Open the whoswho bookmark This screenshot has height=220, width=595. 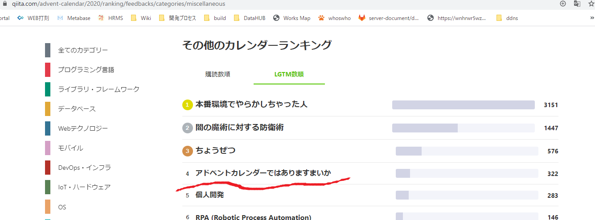pyautogui.click(x=335, y=18)
